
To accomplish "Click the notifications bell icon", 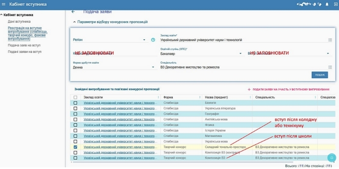I will click(x=327, y=5).
